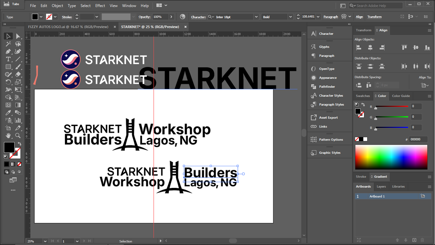The height and width of the screenshot is (245, 435).
Task: Open the Appearance panel
Action: click(x=328, y=78)
